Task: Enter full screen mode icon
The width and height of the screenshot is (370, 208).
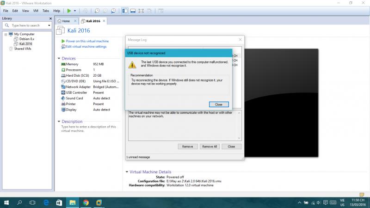Action: coord(141,11)
